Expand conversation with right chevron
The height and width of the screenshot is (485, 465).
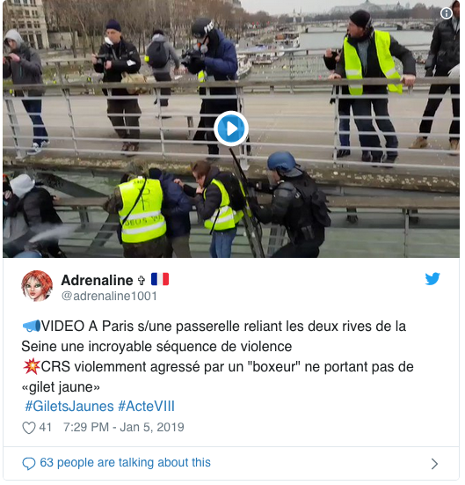tap(434, 463)
